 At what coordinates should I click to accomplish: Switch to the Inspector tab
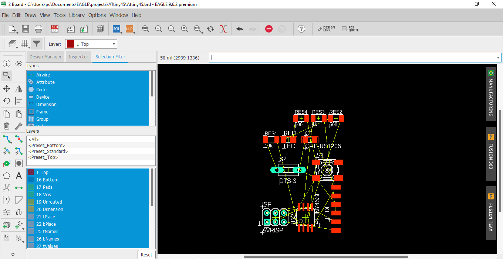(78, 57)
